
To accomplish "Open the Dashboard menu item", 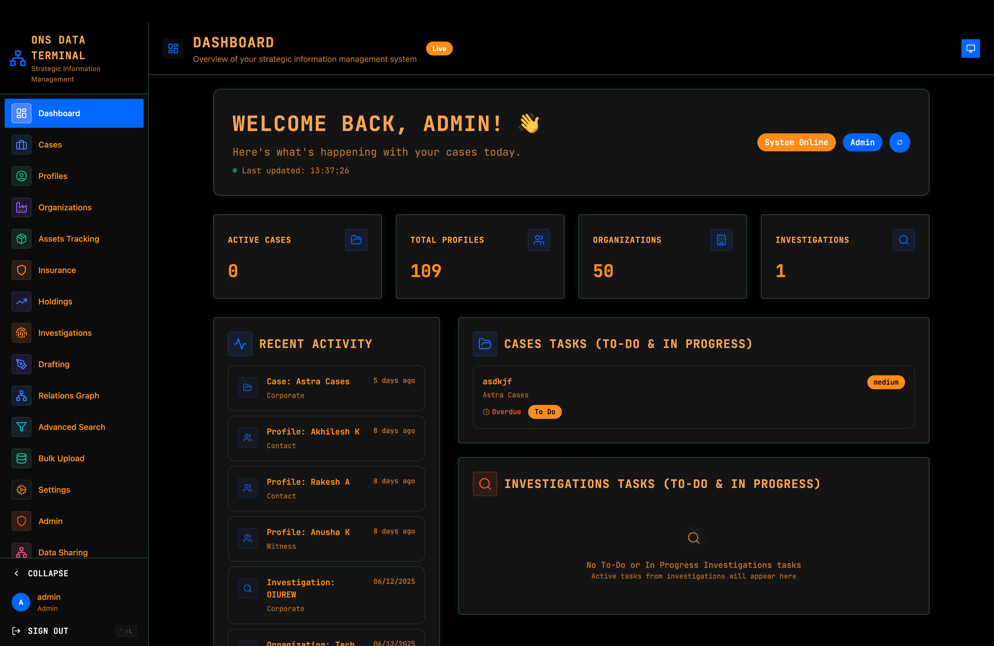I will tap(74, 114).
